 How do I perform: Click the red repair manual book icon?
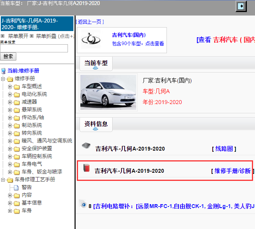87,168
